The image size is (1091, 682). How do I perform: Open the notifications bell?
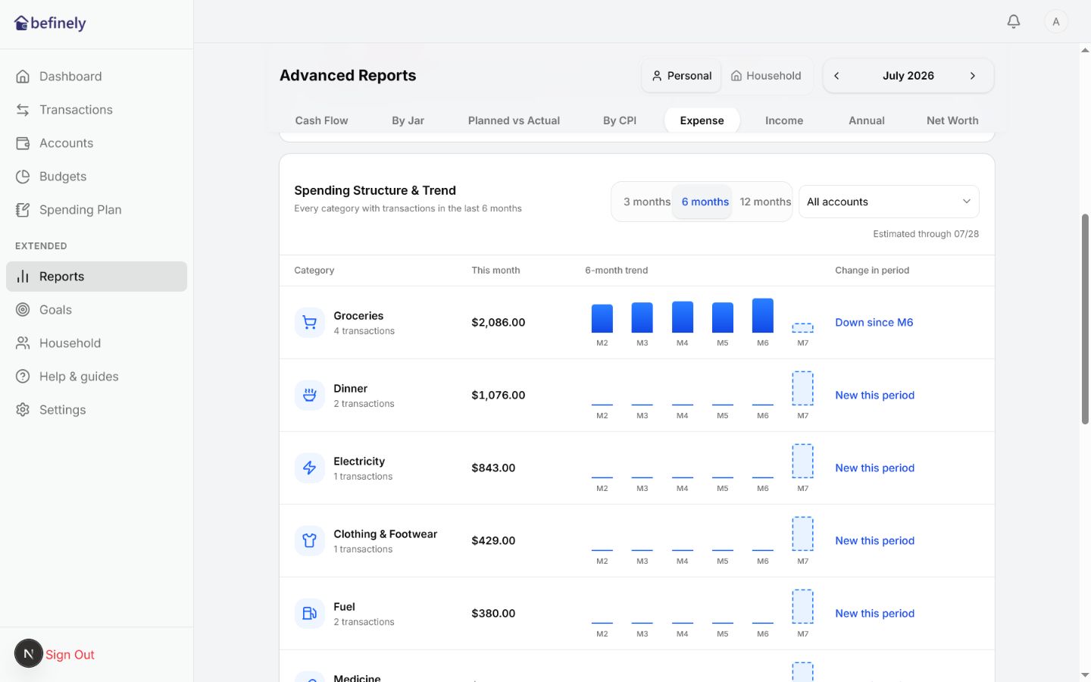point(1014,21)
